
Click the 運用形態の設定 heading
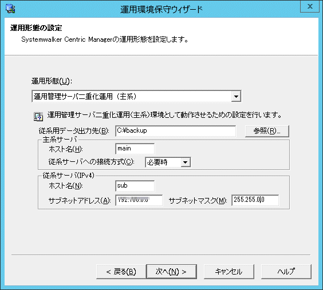pos(36,28)
